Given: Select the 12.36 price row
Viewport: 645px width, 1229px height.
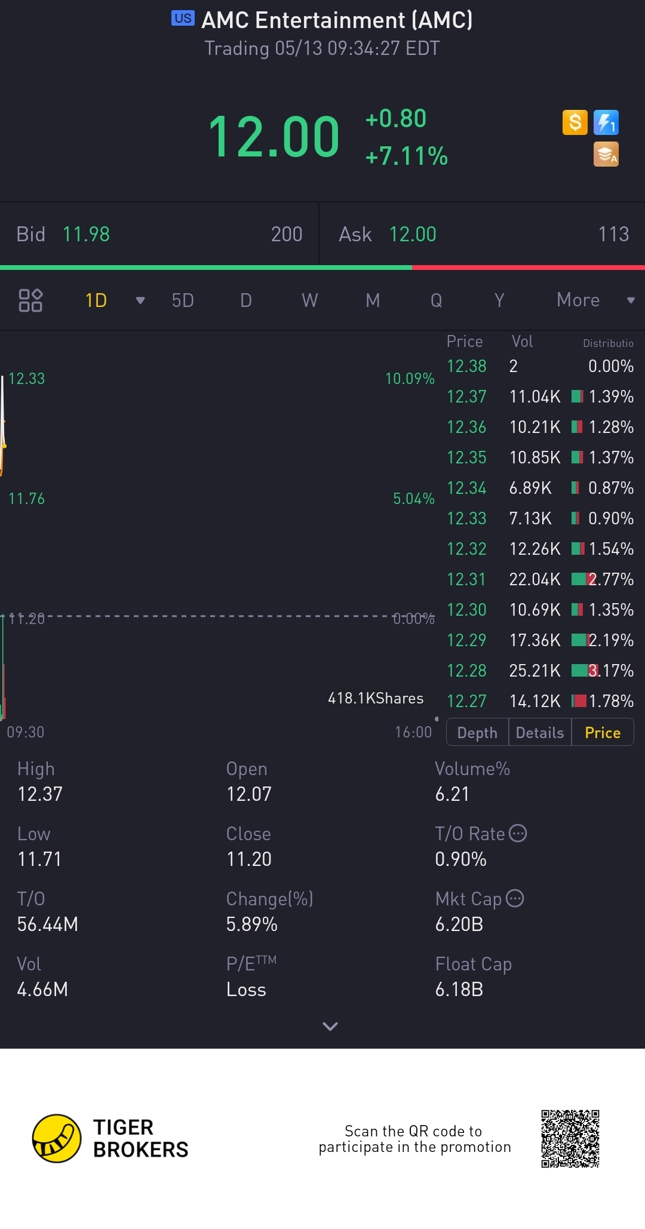Looking at the screenshot, I should coord(540,427).
